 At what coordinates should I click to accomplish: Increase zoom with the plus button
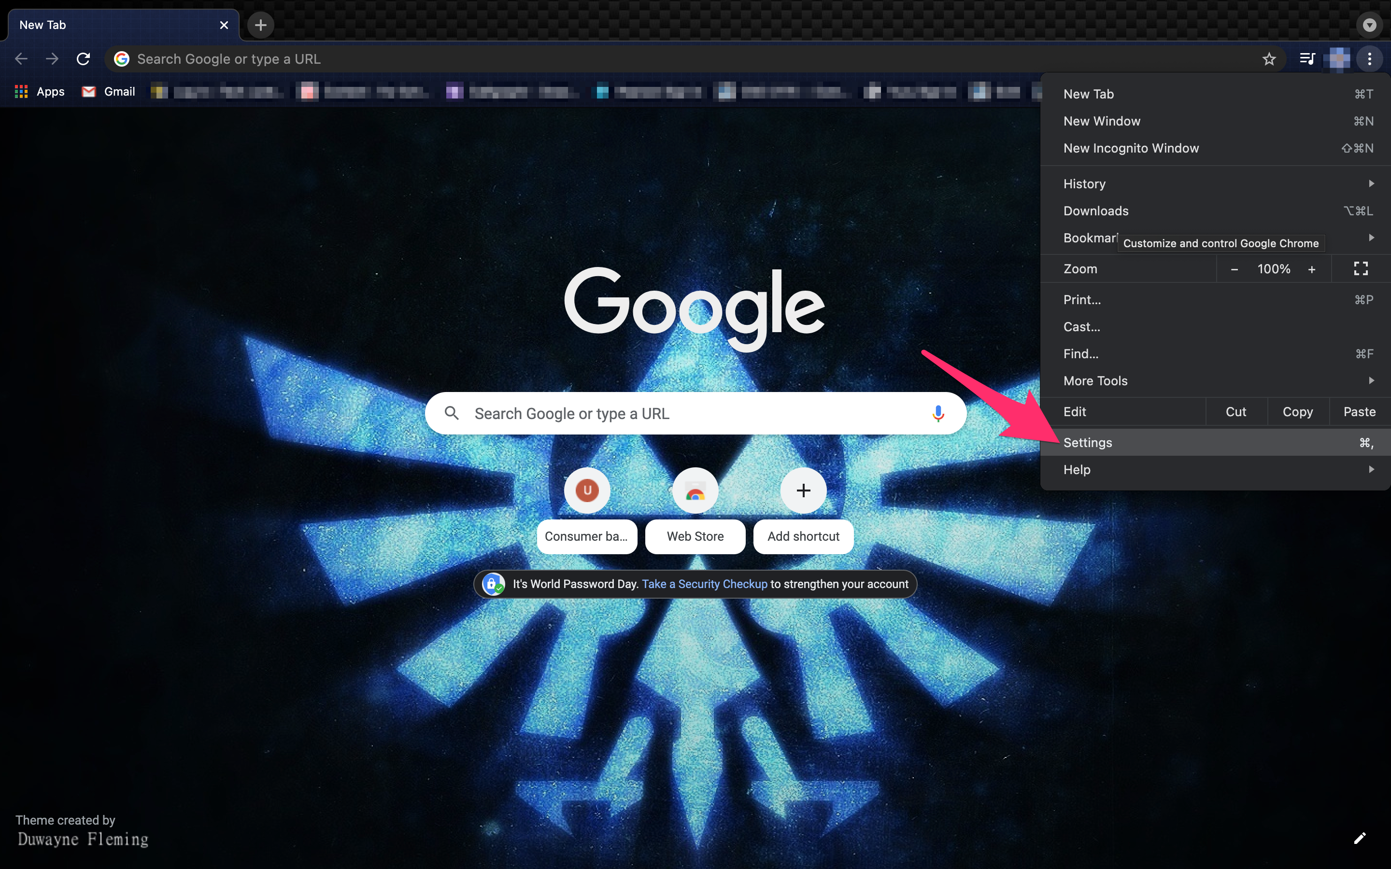(1312, 269)
